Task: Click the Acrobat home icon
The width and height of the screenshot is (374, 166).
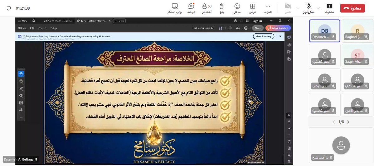Action: click(x=33, y=21)
